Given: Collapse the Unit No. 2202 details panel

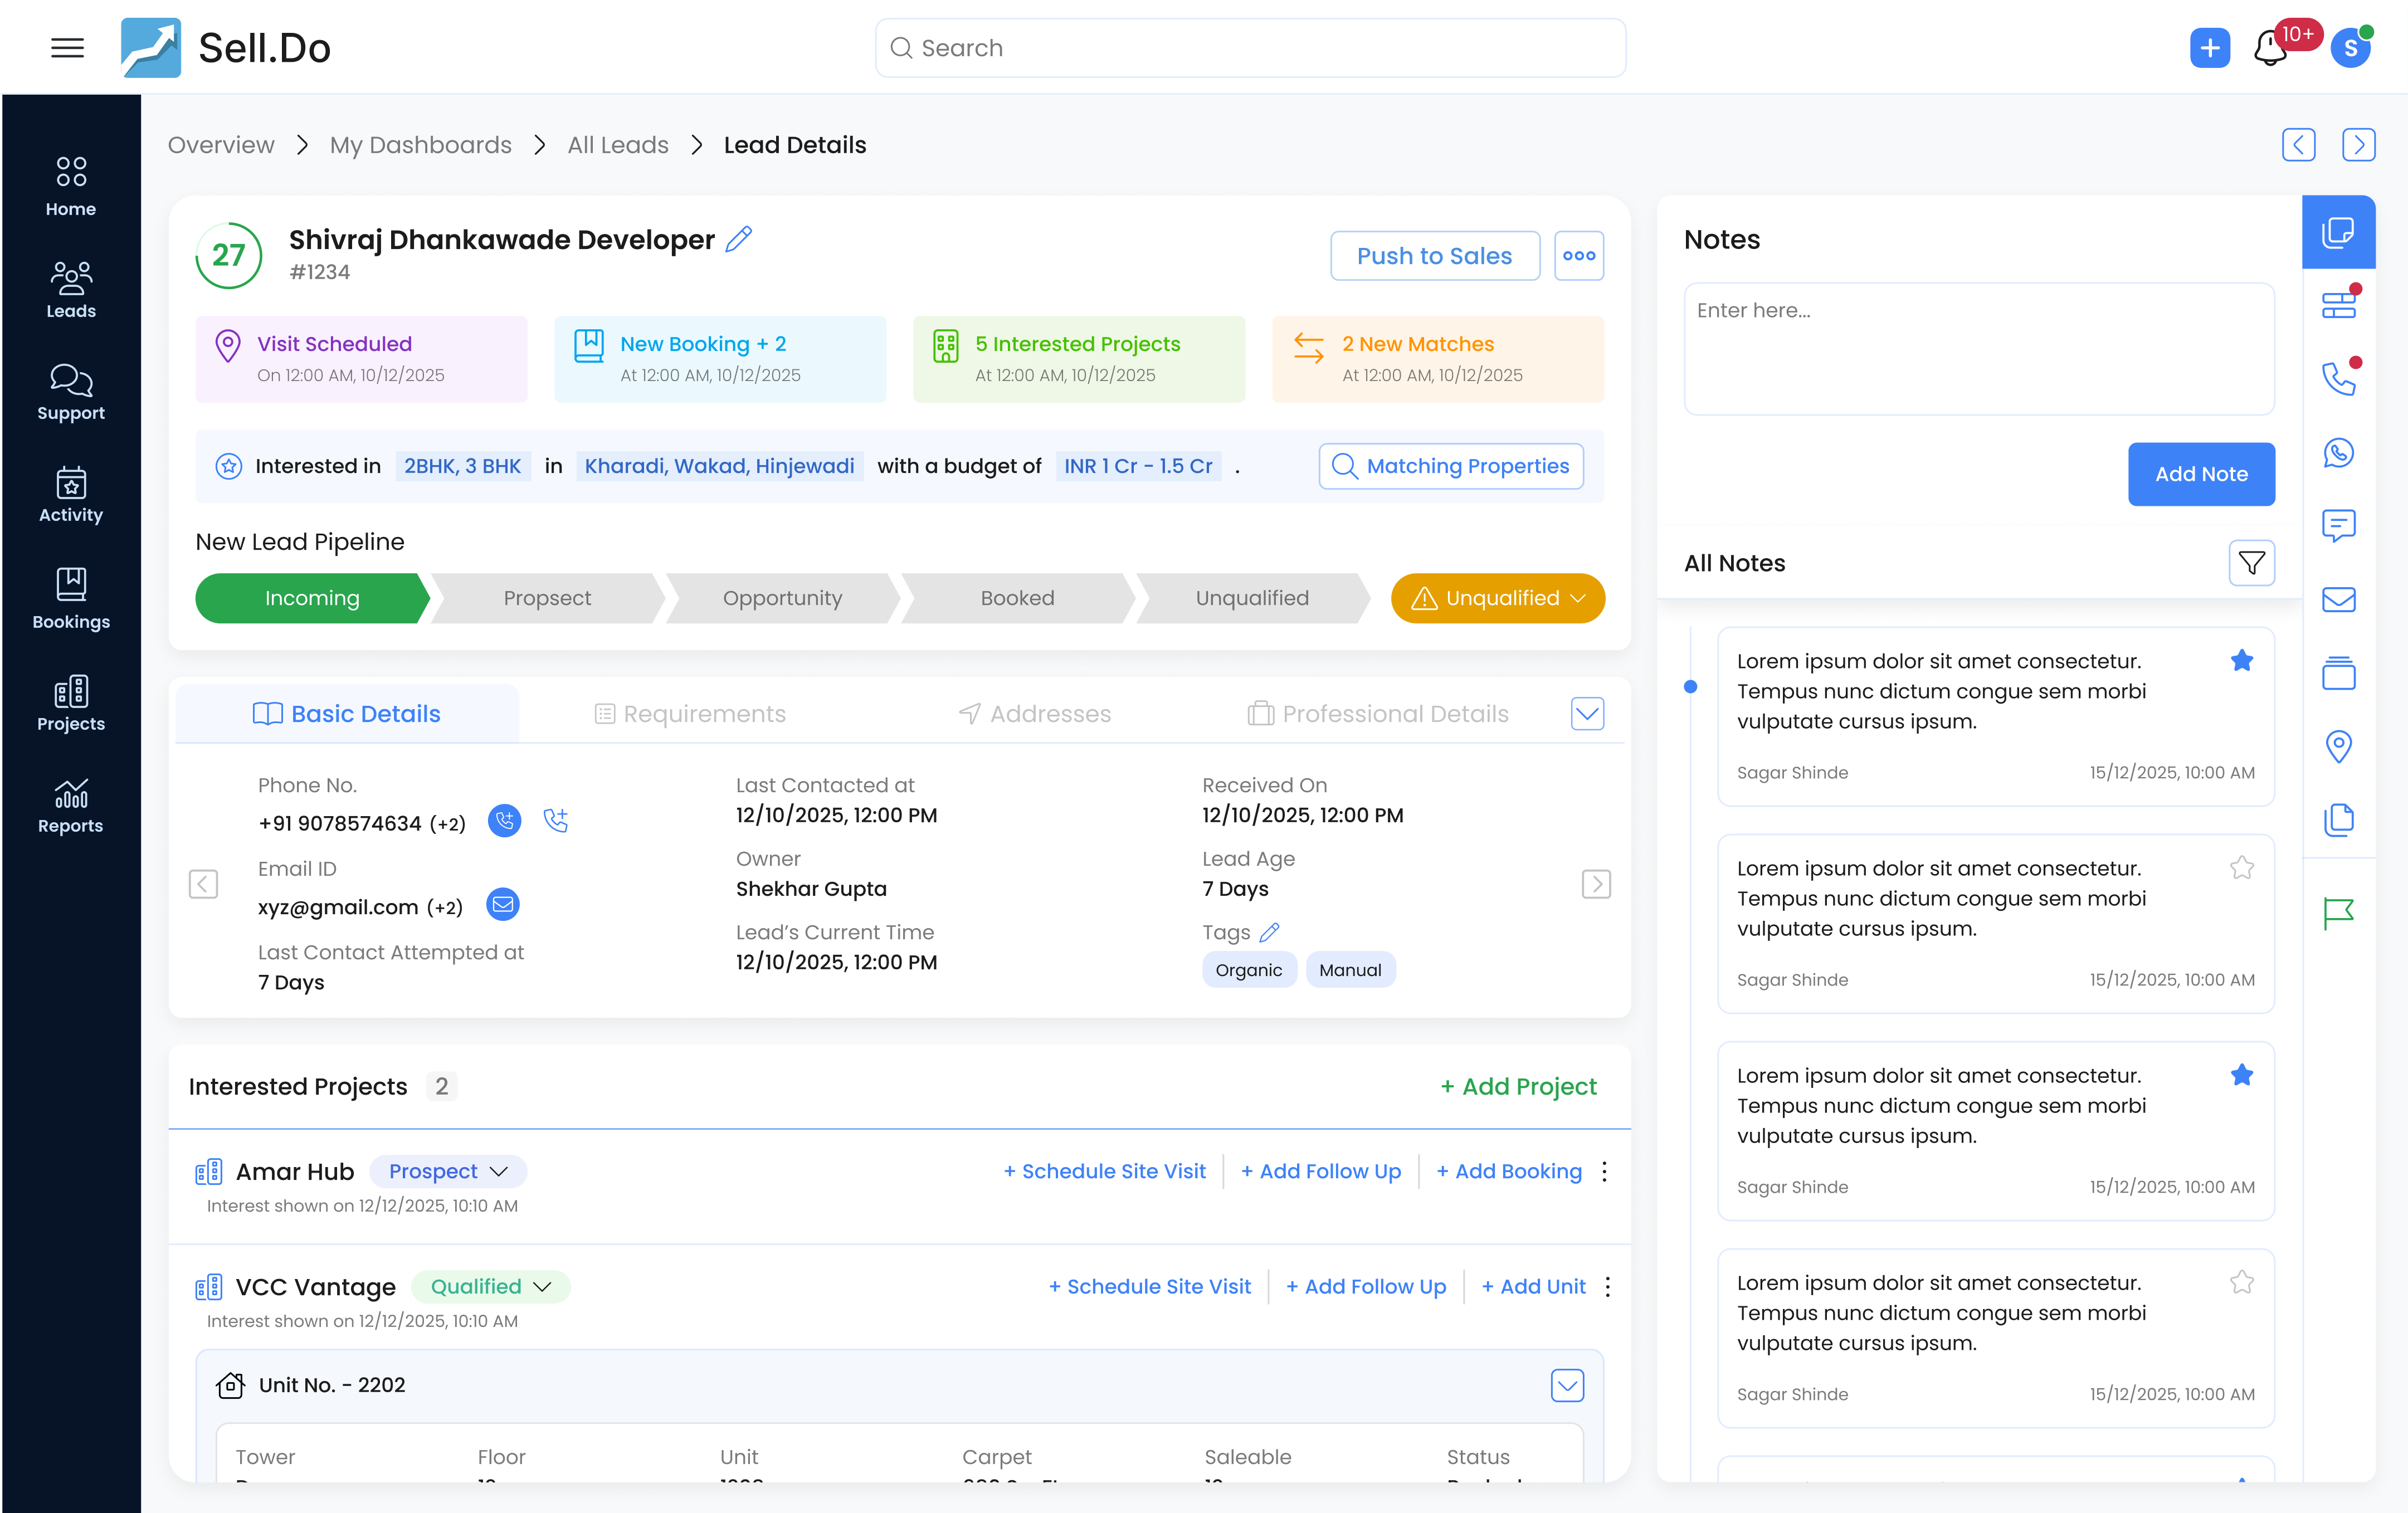Looking at the screenshot, I should tap(1568, 1386).
